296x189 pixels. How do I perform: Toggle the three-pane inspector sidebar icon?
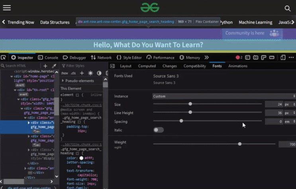click(x=112, y=66)
